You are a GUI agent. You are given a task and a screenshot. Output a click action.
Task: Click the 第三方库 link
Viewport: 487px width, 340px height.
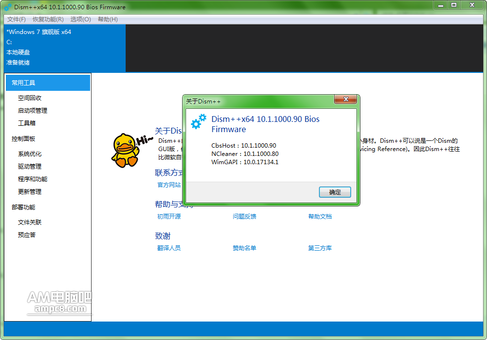point(320,248)
